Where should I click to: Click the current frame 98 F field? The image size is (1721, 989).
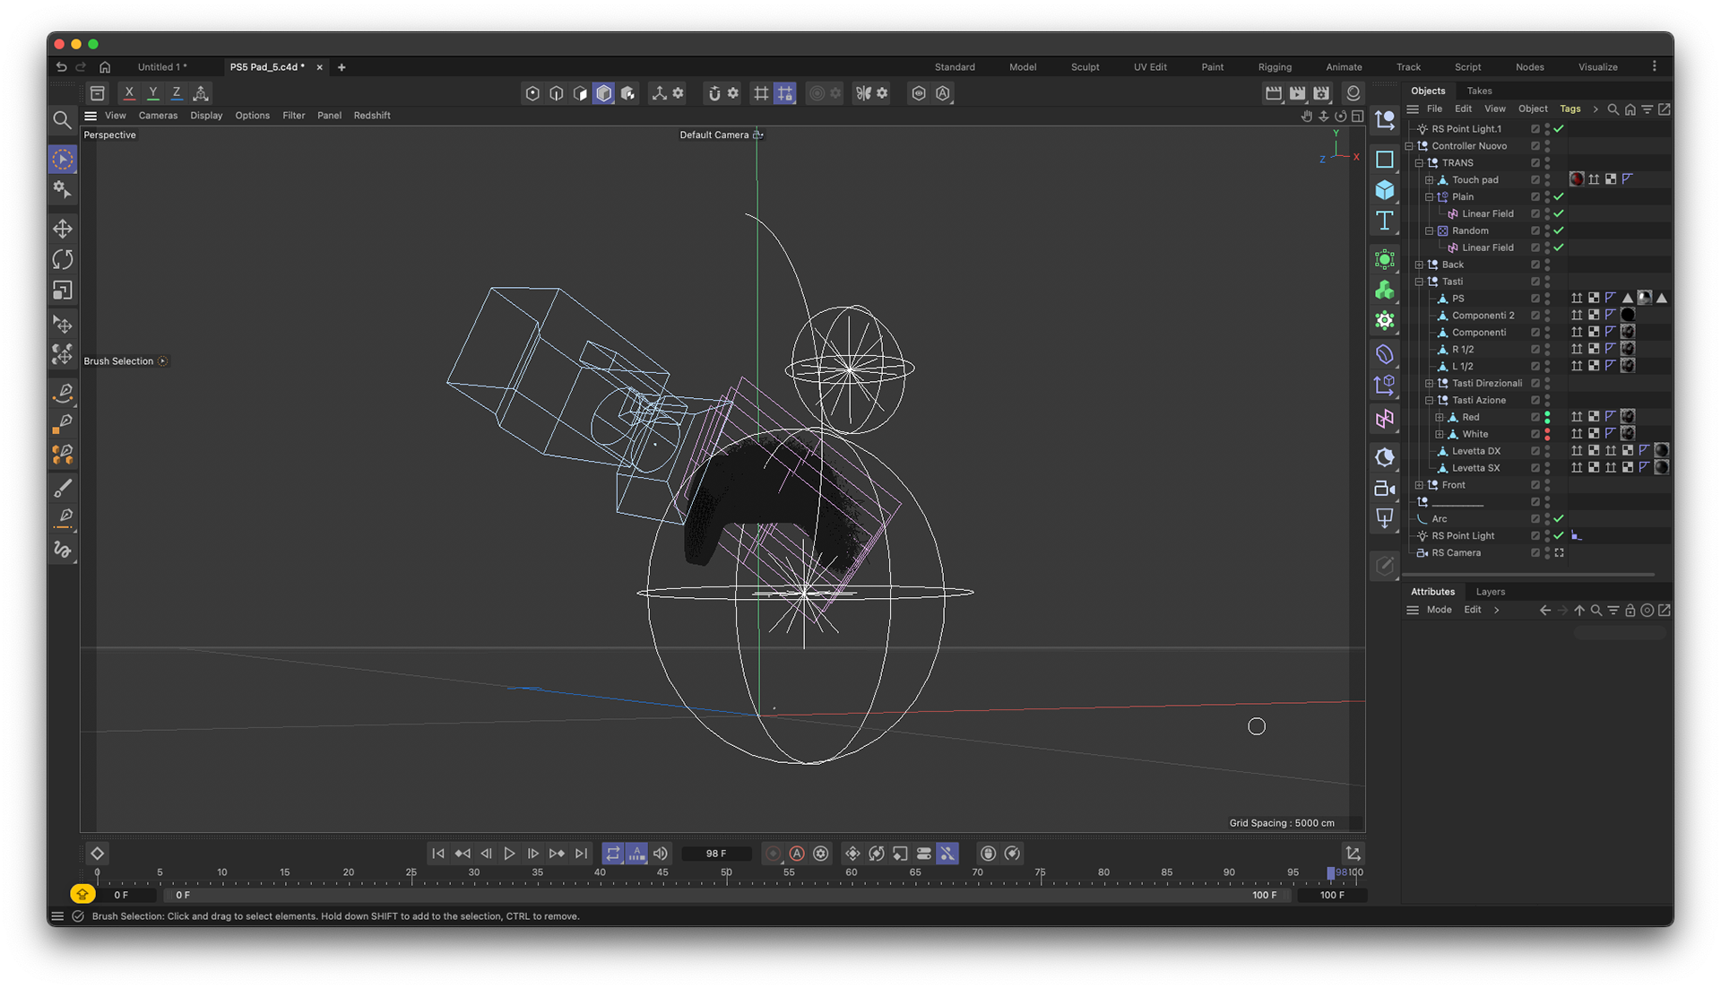[x=715, y=854]
